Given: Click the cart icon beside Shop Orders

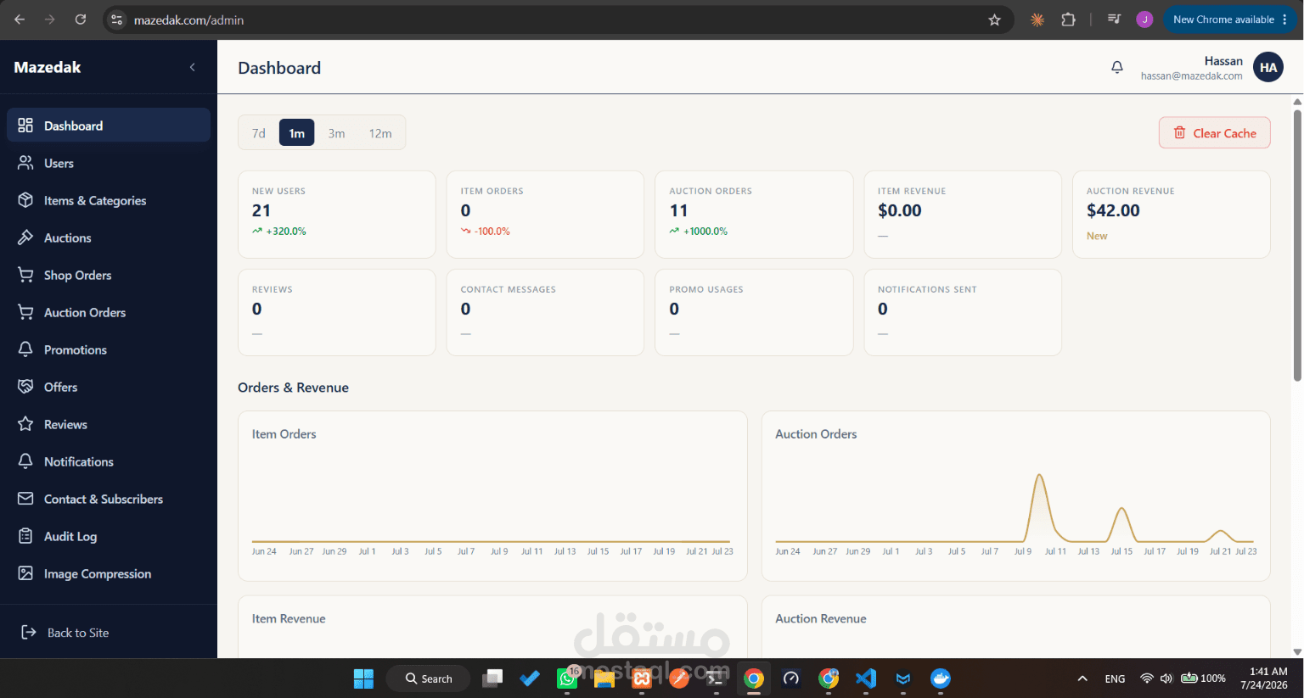Looking at the screenshot, I should (x=25, y=275).
